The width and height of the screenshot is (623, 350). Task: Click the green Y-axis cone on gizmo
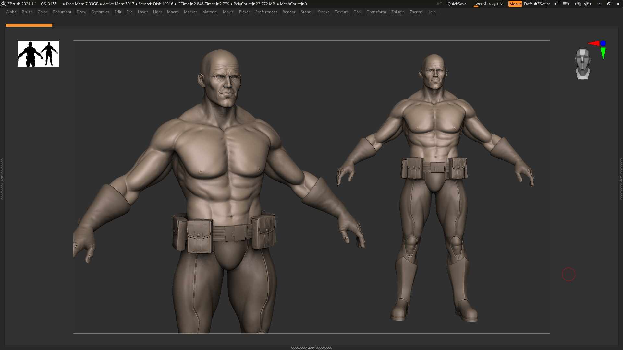coord(603,53)
